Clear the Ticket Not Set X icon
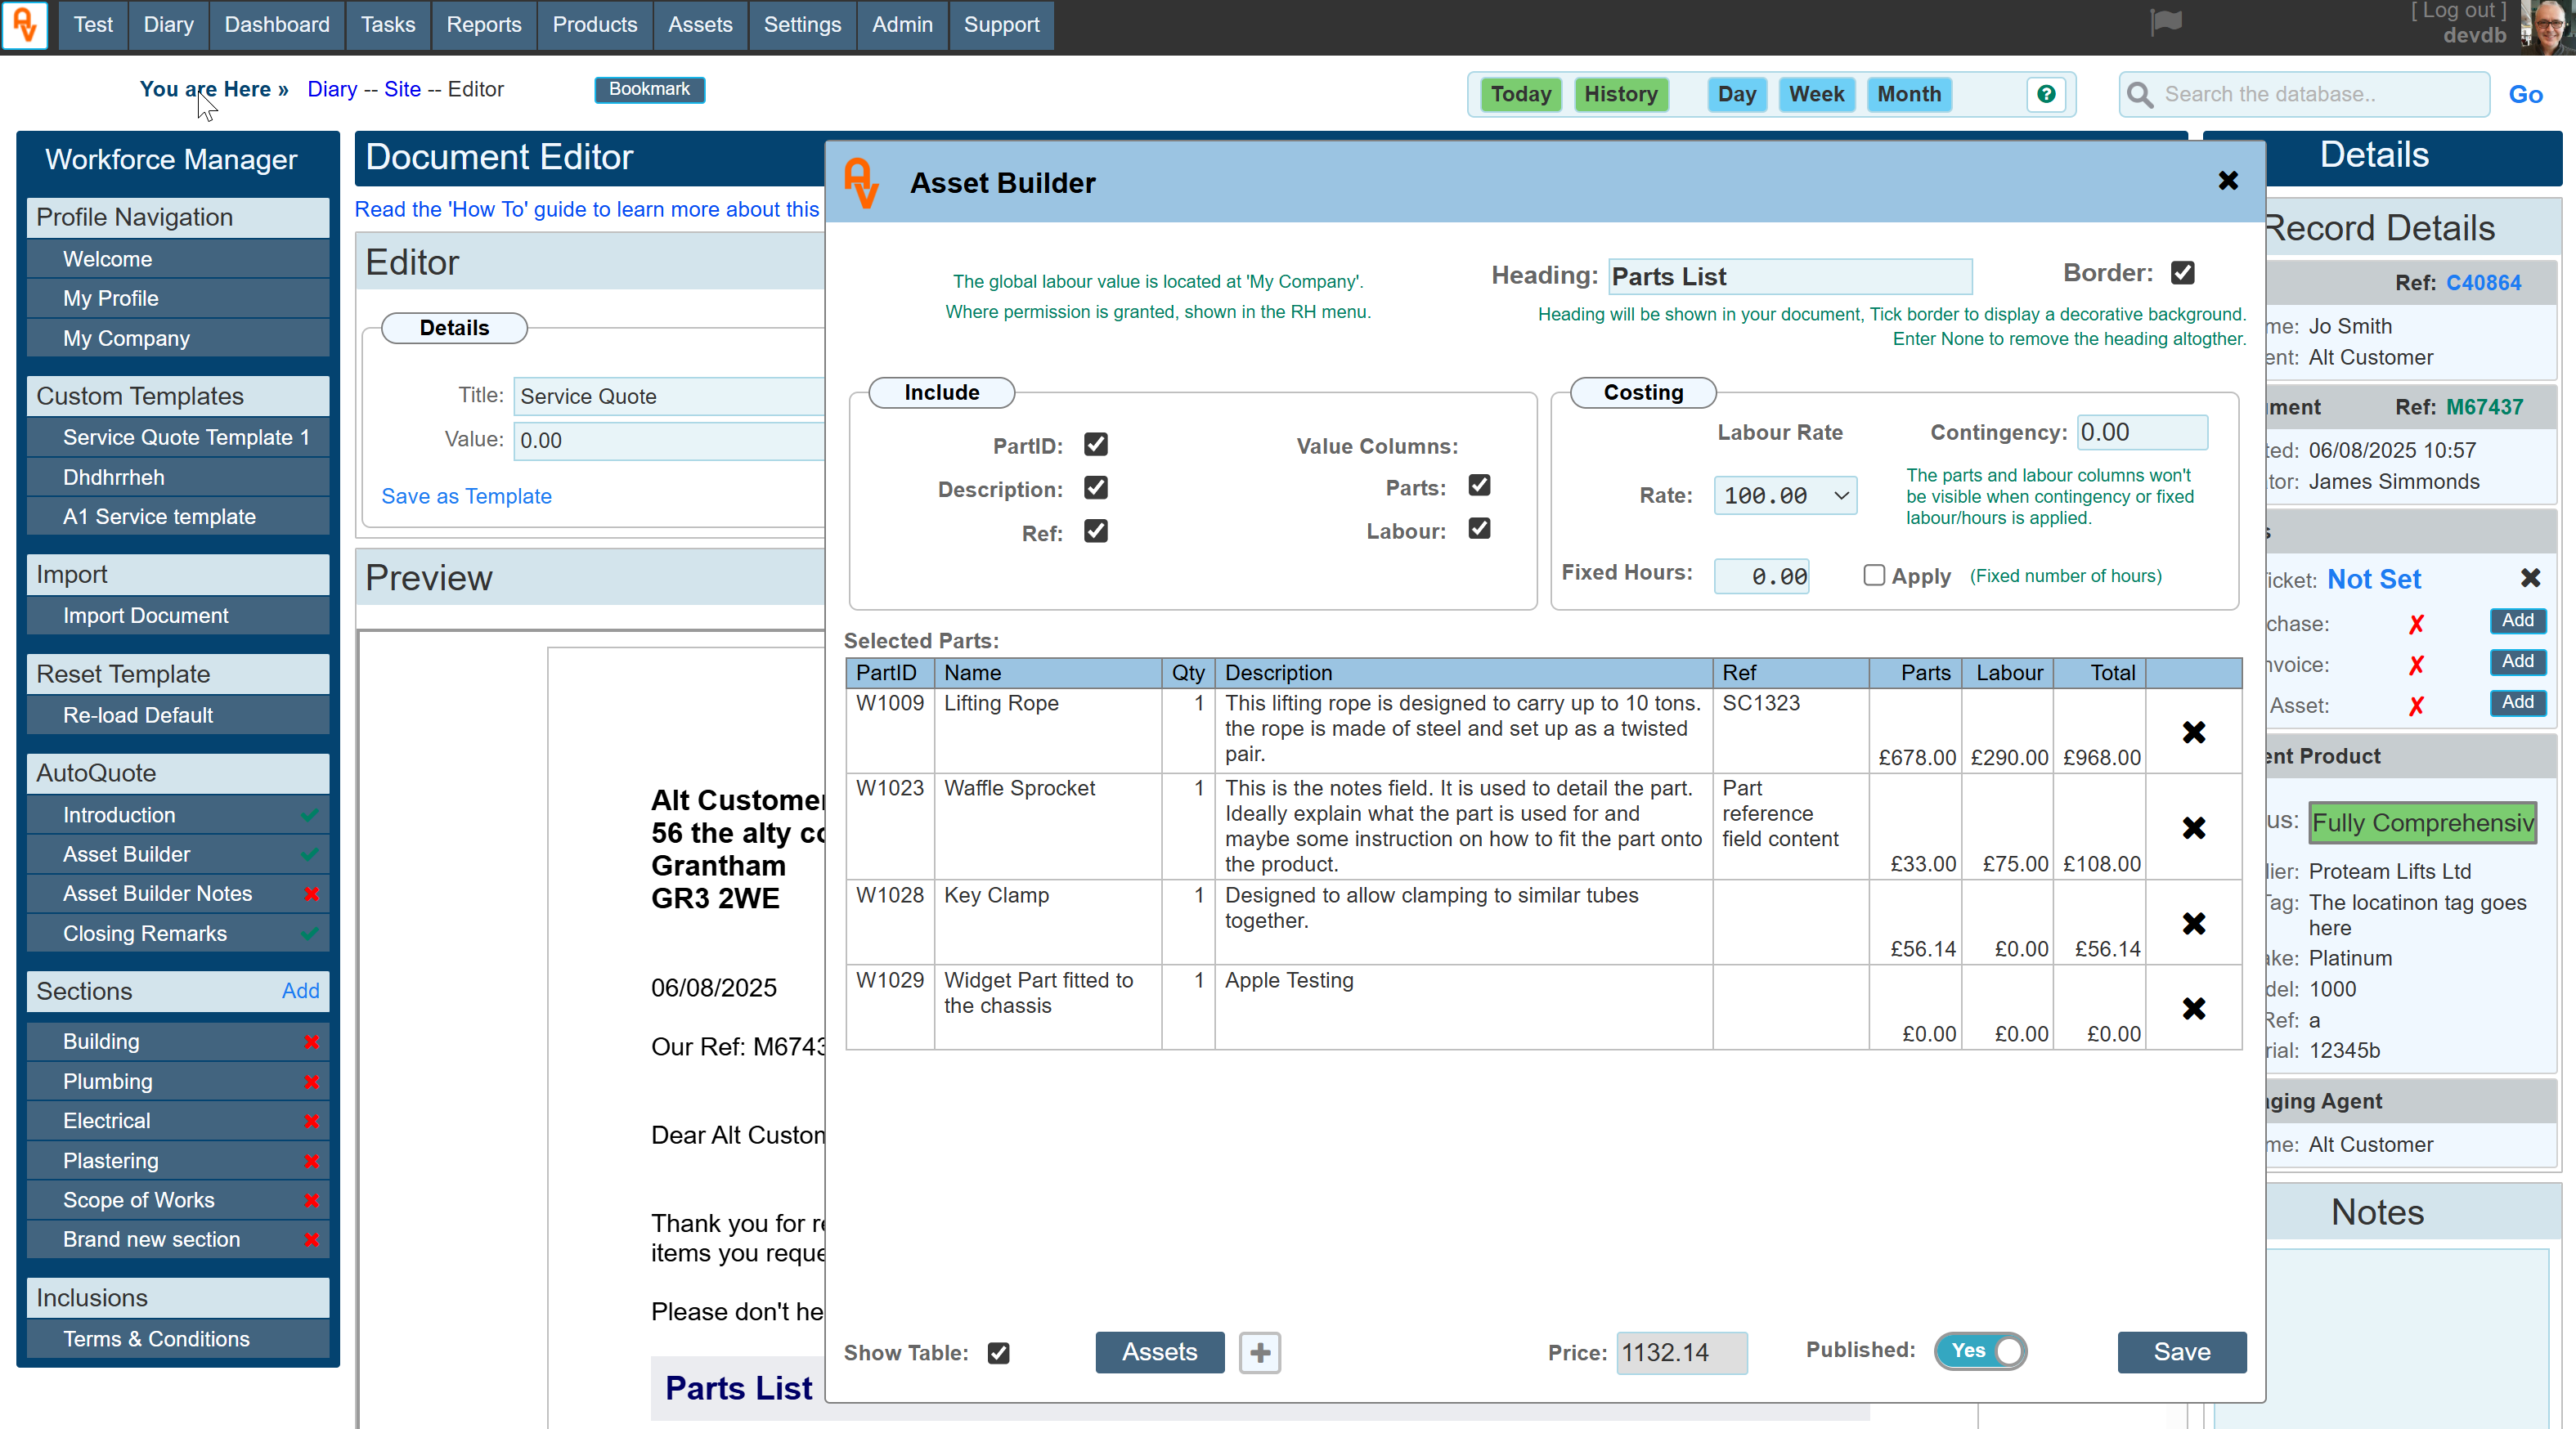This screenshot has width=2576, height=1429. point(2530,578)
